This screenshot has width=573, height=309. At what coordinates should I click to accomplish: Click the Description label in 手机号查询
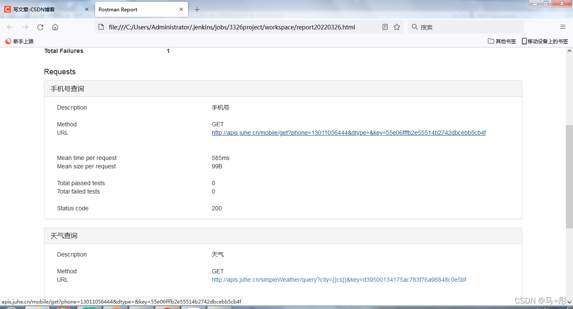[72, 107]
